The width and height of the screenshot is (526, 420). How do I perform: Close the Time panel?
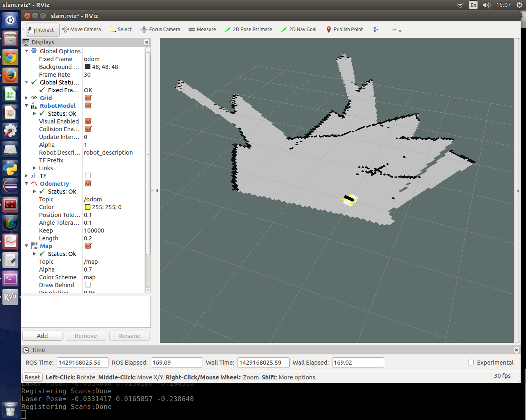pos(517,350)
